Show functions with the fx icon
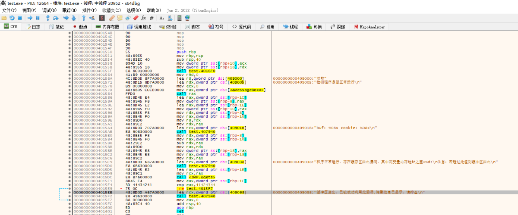 click(x=144, y=18)
